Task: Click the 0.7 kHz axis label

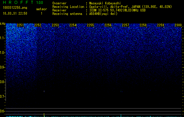Action: coord(2,97)
